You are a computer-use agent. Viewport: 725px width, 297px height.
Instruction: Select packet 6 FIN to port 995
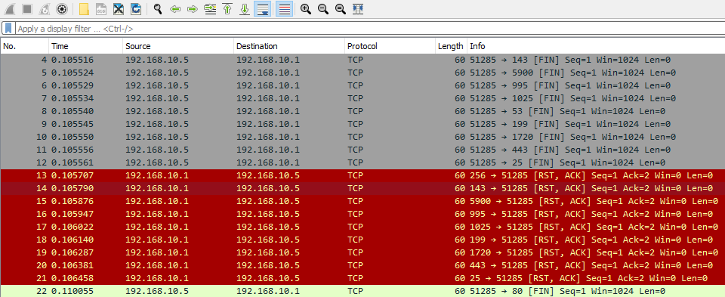(362, 85)
